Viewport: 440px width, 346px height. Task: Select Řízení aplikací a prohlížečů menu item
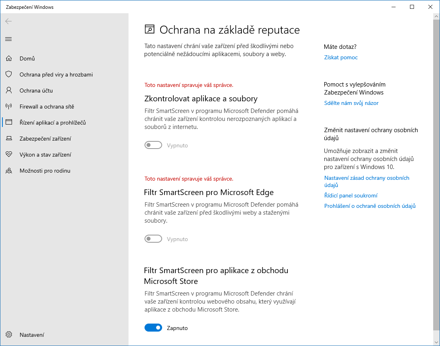click(52, 123)
